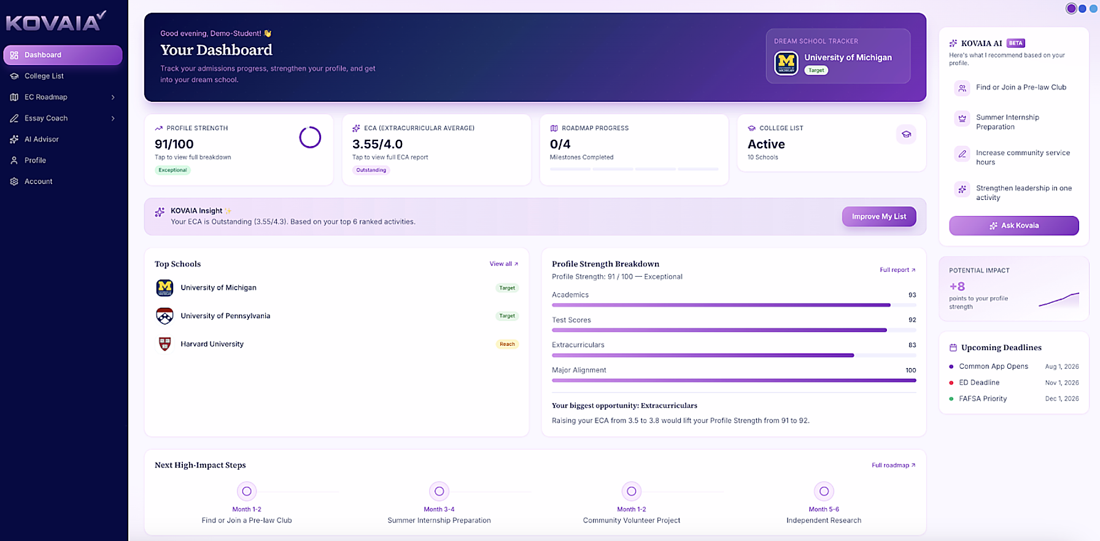
Task: Click the University of Pennsylvania crest icon
Action: point(165,316)
